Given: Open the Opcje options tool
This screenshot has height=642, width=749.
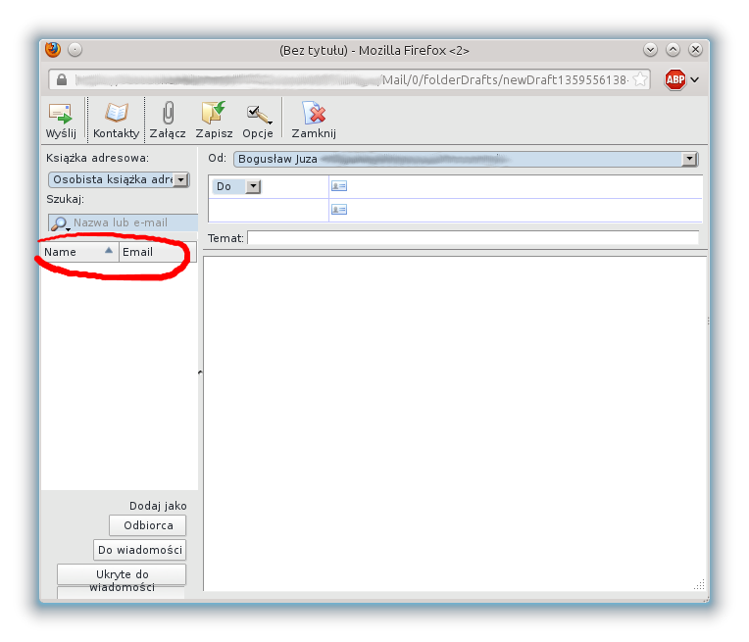Looking at the screenshot, I should click(x=258, y=113).
